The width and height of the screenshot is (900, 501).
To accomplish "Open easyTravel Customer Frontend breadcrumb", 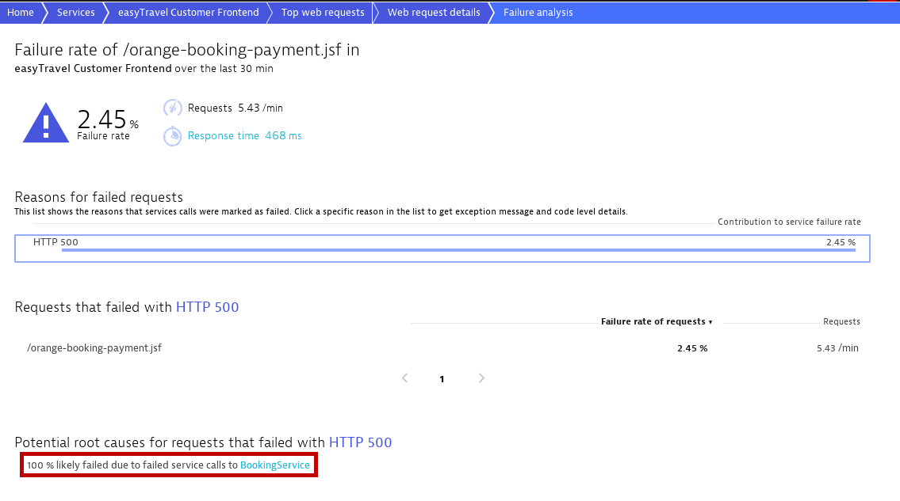I will click(x=188, y=13).
